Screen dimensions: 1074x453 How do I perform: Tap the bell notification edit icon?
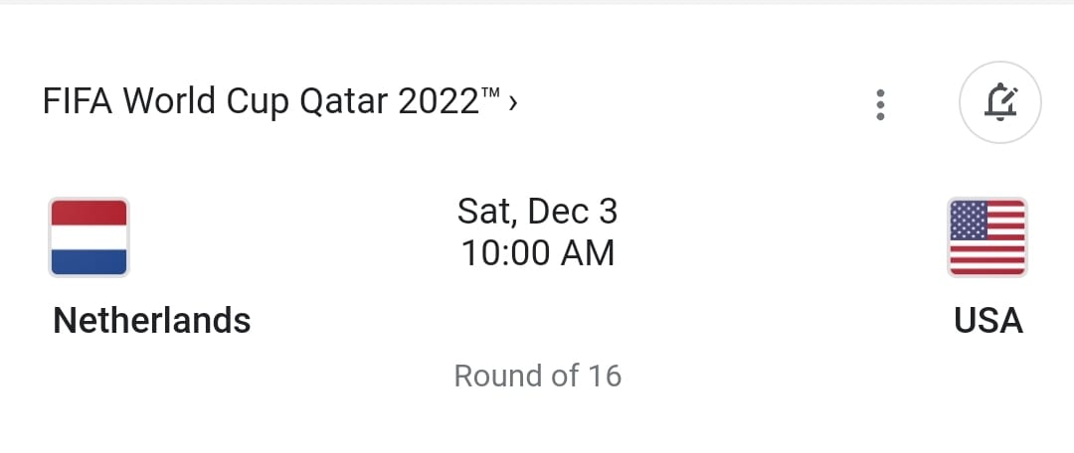999,103
